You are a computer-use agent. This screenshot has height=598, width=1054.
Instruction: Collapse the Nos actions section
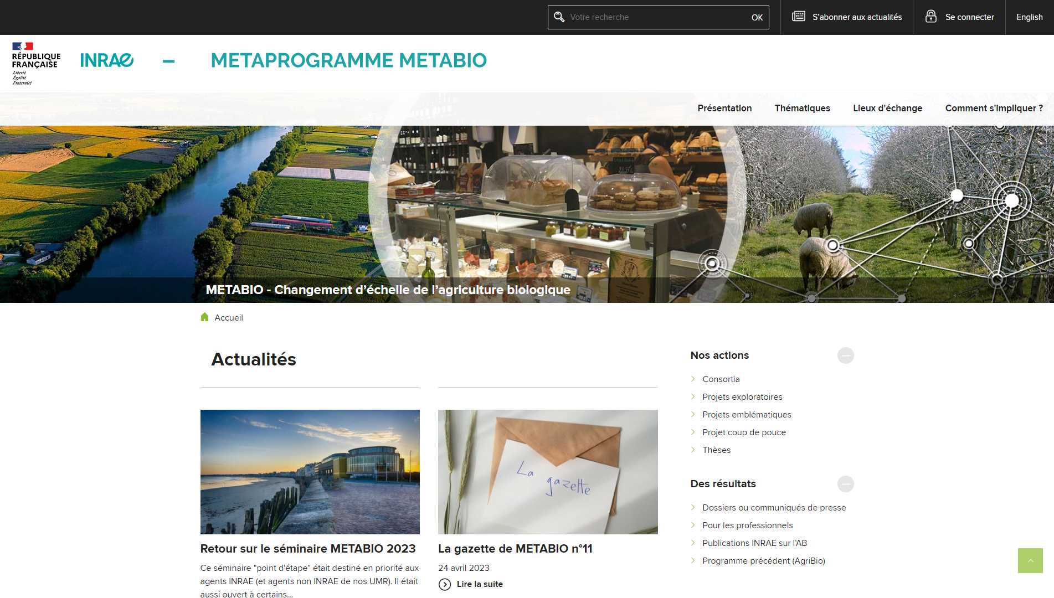click(845, 355)
